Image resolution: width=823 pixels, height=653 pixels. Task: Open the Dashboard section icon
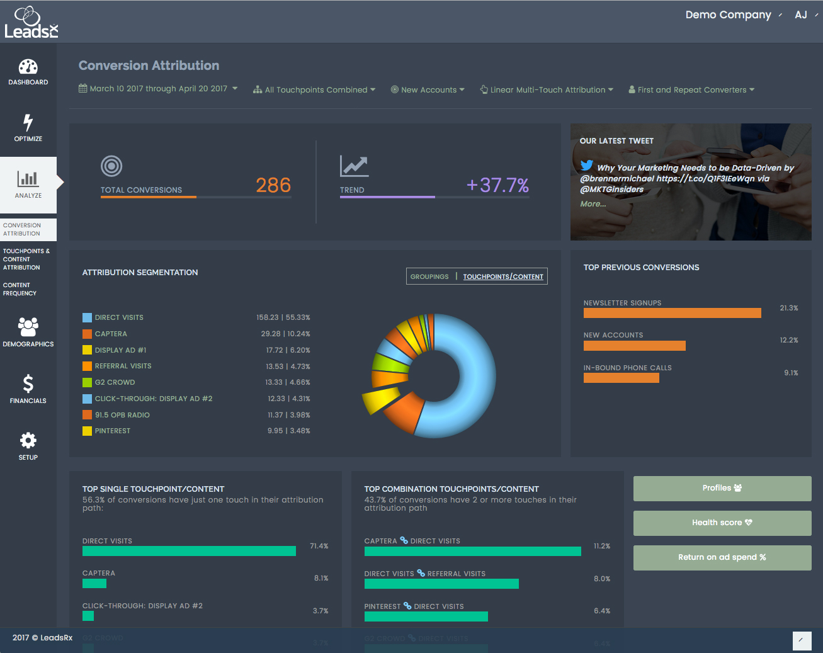(x=28, y=67)
